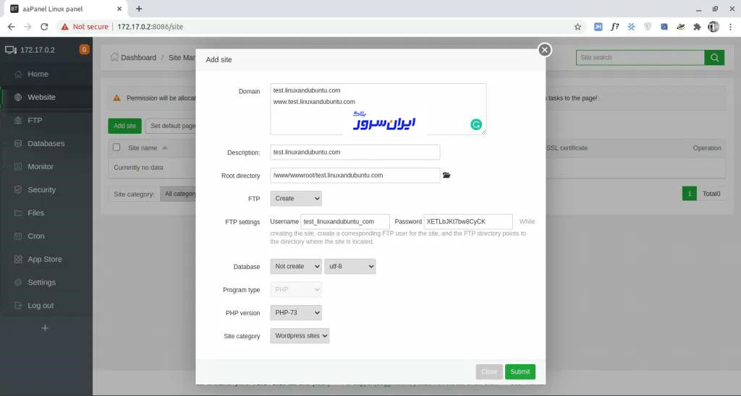Click the Website globe icon in sidebar
This screenshot has width=741, height=396.
[18, 98]
